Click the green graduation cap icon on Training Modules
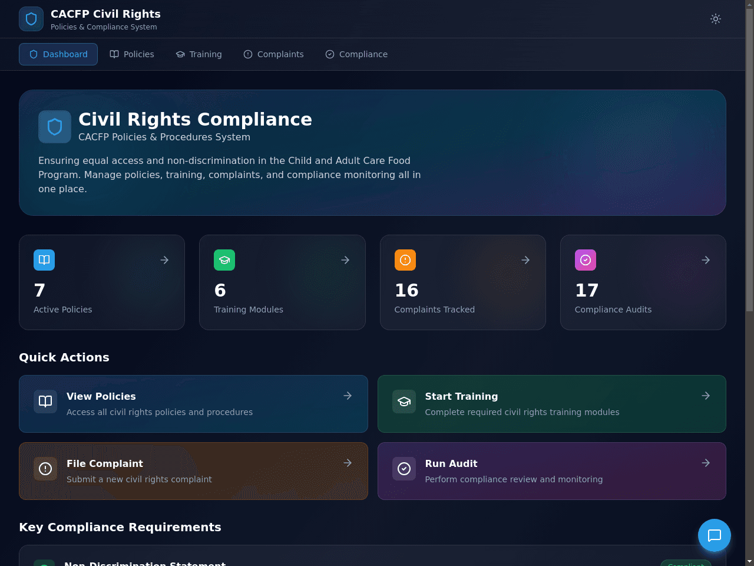 point(224,260)
